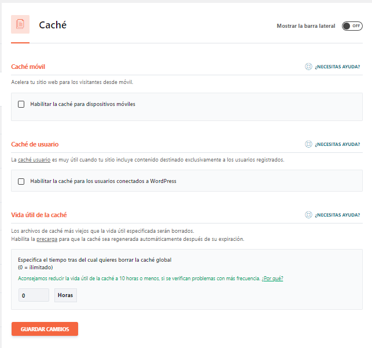This screenshot has width=372, height=348.
Task: Open ¿Necesitas ayuda? link for Caché móvil
Action: 337,67
